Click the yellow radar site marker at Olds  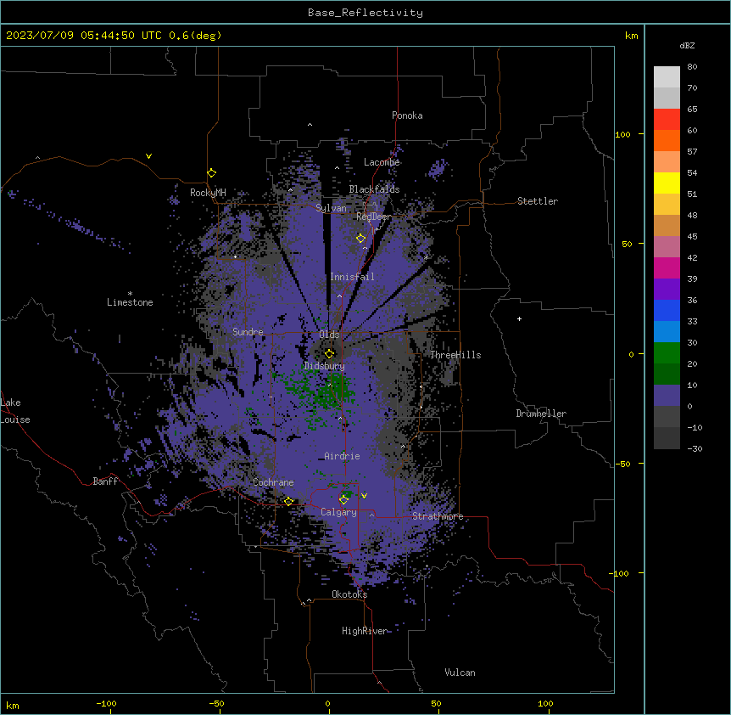pyautogui.click(x=329, y=353)
